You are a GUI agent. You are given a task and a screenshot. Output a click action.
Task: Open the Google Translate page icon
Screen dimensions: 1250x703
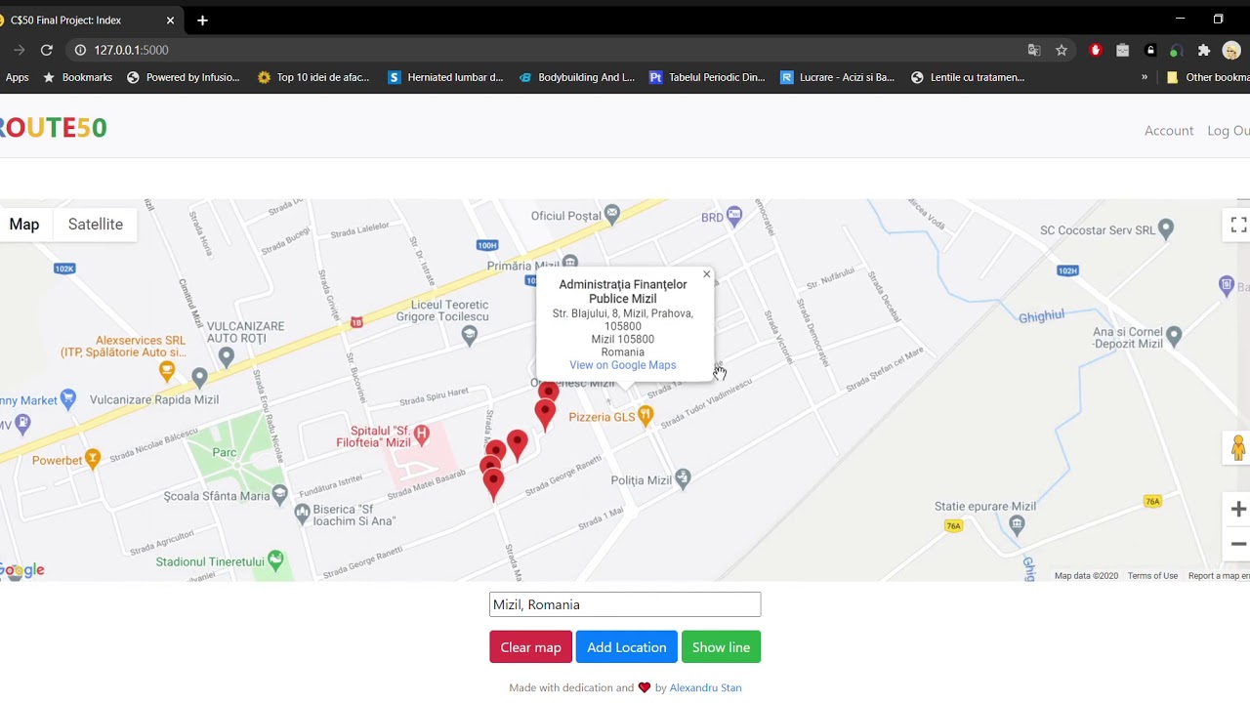(x=1034, y=50)
